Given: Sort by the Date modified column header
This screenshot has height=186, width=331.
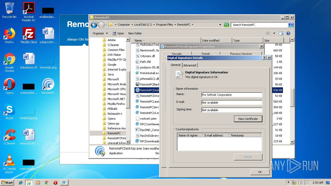Looking at the screenshot, I should tap(216, 41).
